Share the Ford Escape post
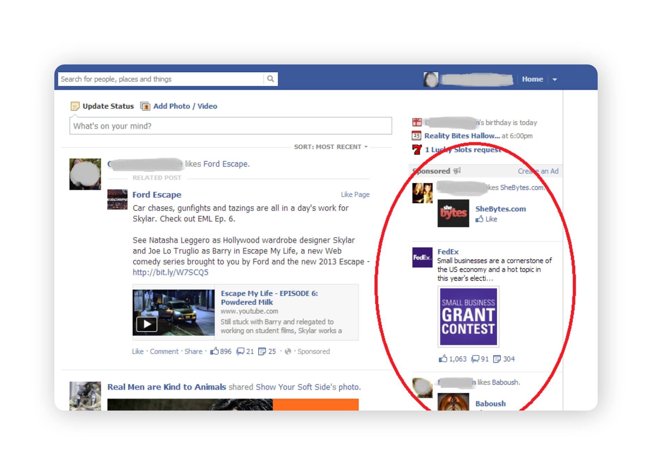 click(193, 351)
